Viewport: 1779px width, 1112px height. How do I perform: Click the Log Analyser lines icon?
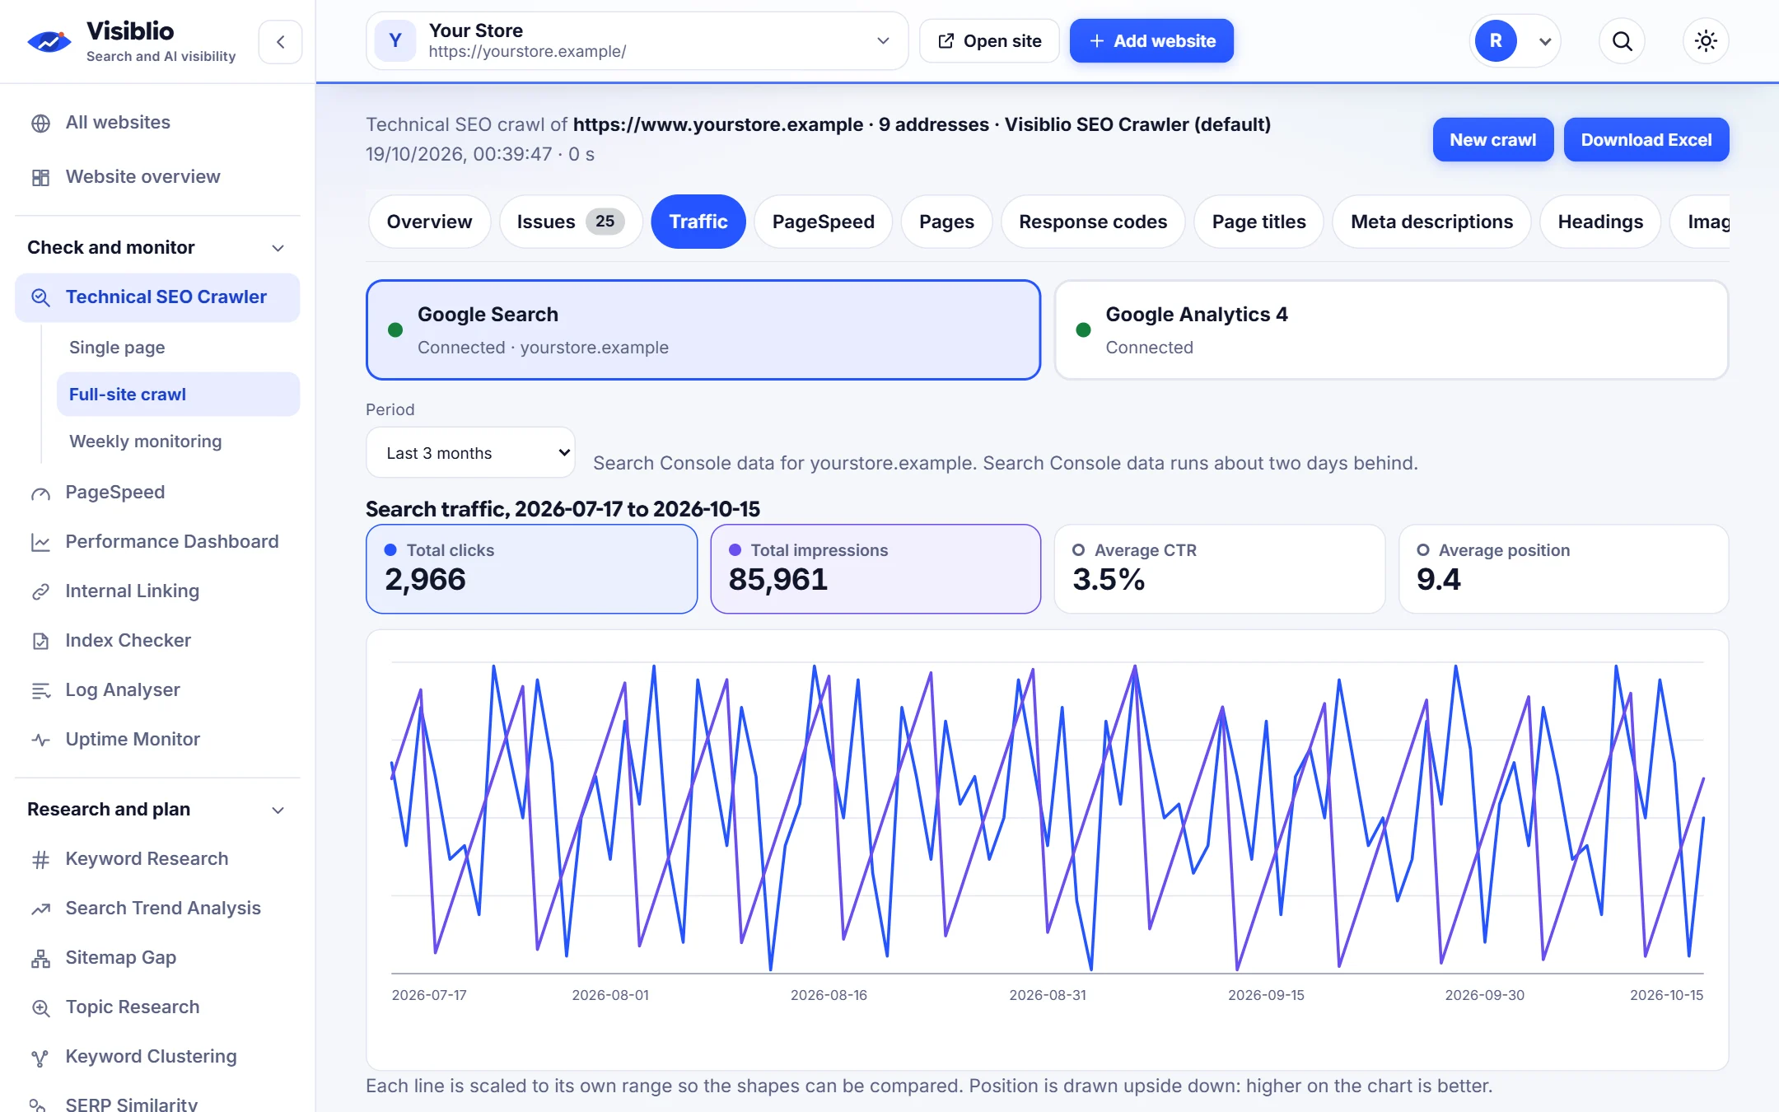point(40,691)
